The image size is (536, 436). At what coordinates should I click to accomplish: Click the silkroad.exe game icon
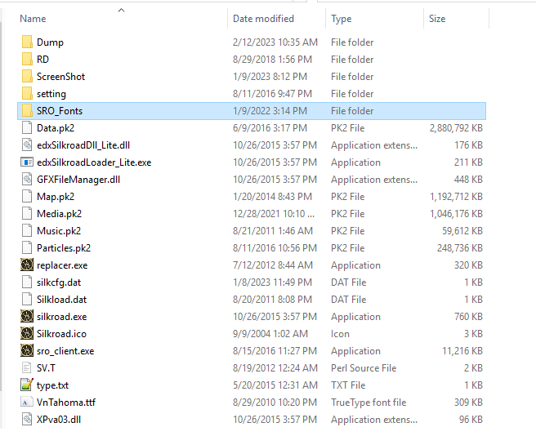click(x=27, y=317)
